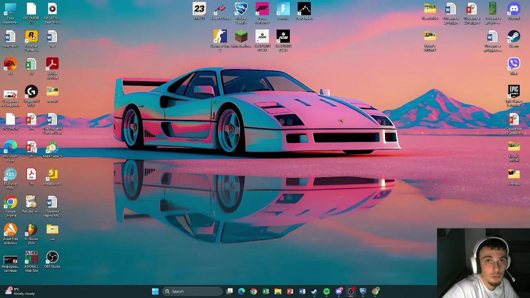530x298 pixels.
Task: Select the Rocket League desktop shortcut
Action: (241, 13)
